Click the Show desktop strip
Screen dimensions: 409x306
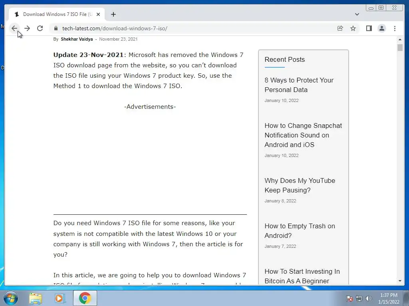tap(406, 298)
